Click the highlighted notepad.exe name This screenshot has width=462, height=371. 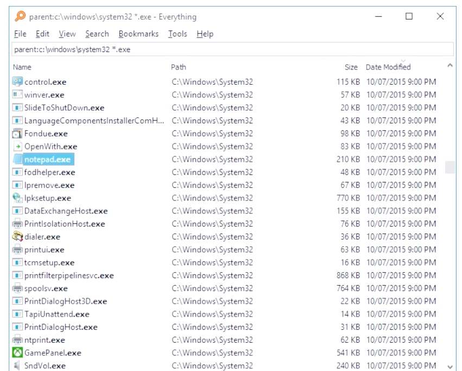[x=47, y=160]
